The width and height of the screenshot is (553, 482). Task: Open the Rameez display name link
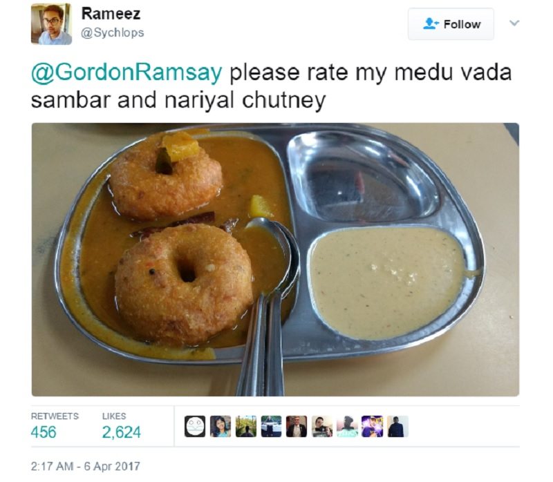(111, 14)
